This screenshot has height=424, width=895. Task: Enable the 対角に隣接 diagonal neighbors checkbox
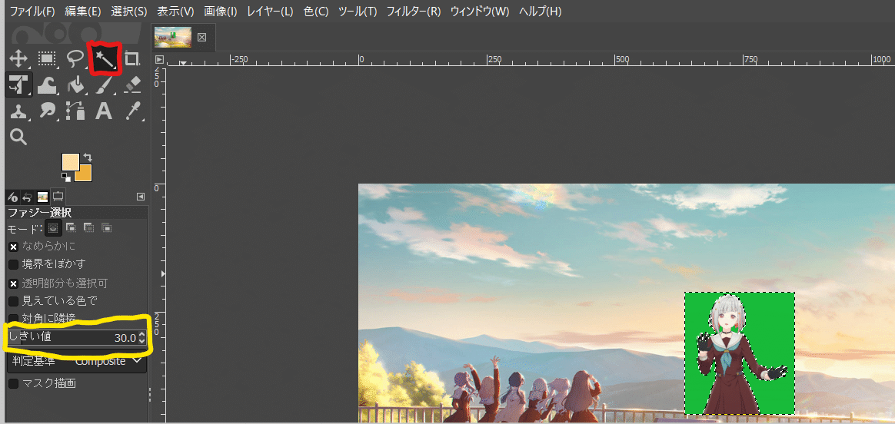pyautogui.click(x=13, y=317)
